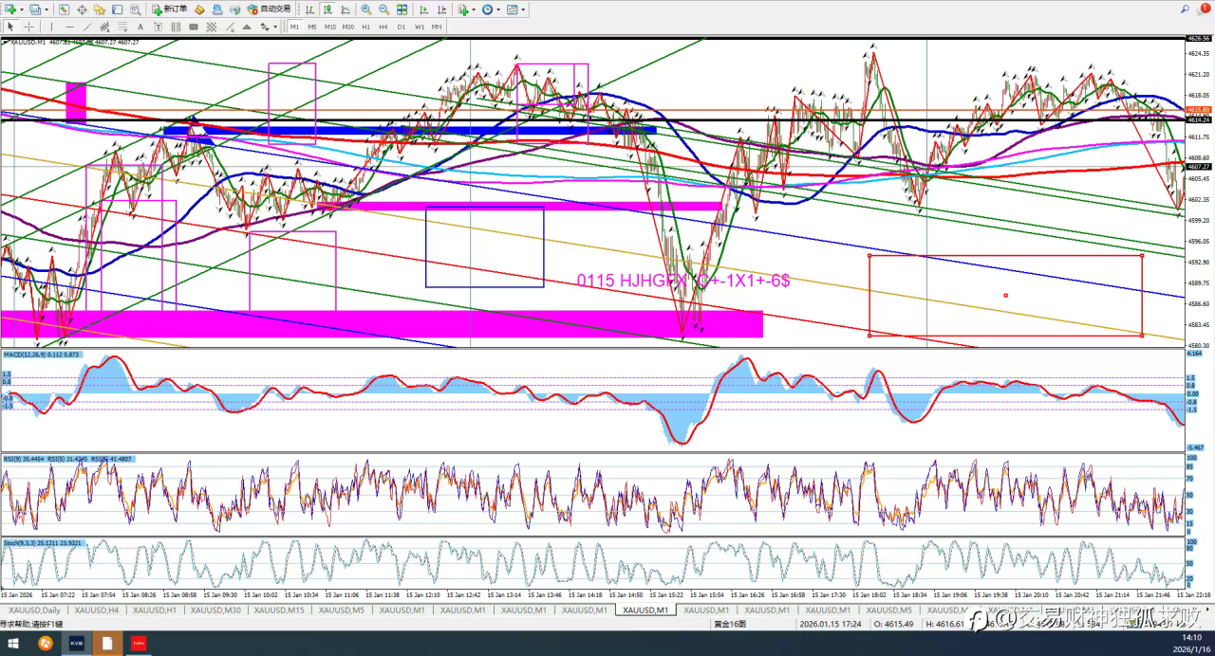Select the text A tool
The height and width of the screenshot is (656, 1215).
point(140,27)
